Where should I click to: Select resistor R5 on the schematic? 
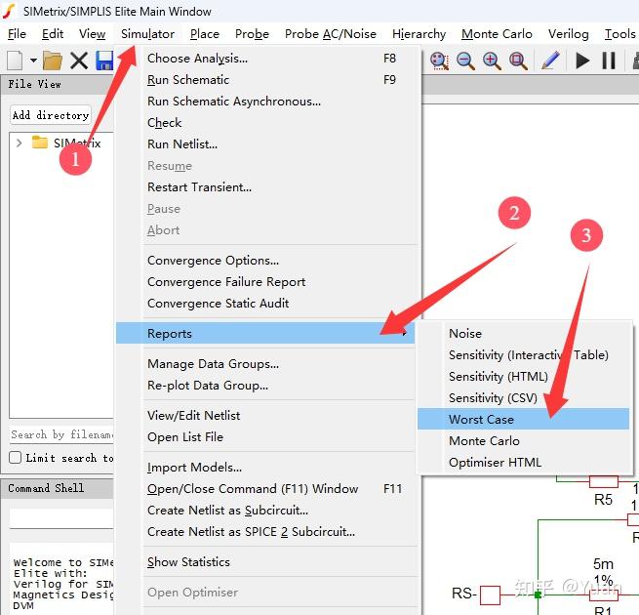pyautogui.click(x=604, y=482)
